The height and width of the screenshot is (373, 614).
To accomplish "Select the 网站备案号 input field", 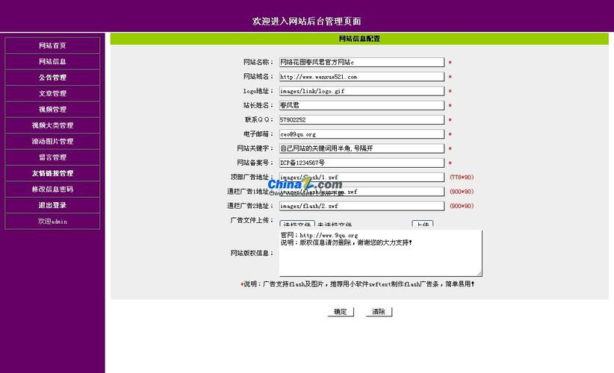I will coord(362,163).
